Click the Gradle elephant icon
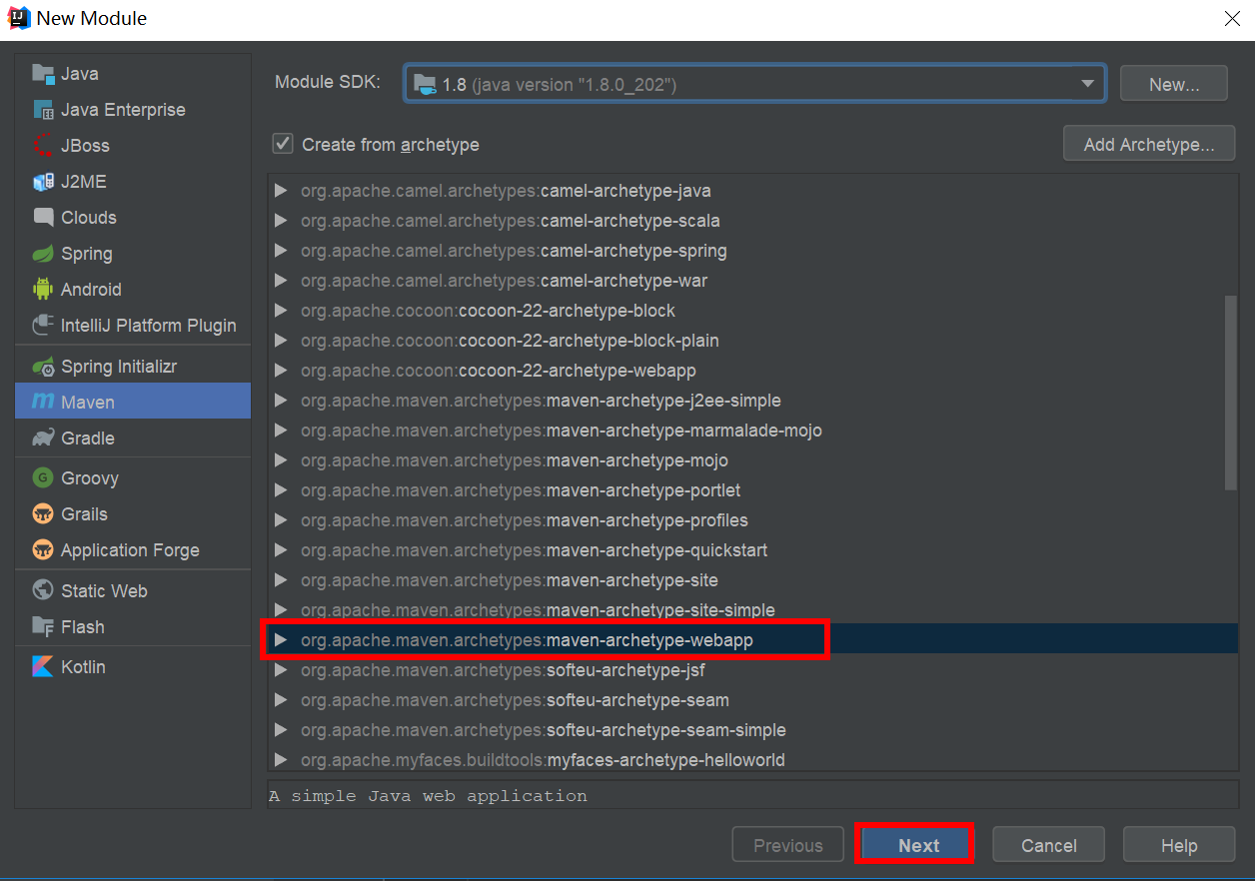The width and height of the screenshot is (1255, 881). 43,438
